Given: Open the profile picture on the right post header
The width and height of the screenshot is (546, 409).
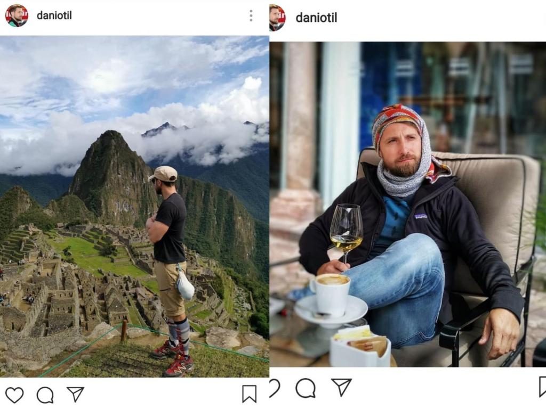Looking at the screenshot, I should 277,17.
